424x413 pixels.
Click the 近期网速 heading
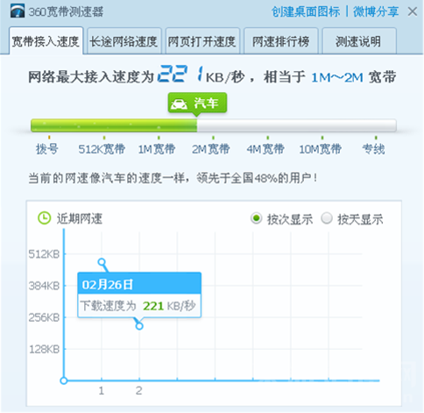pyautogui.click(x=80, y=218)
